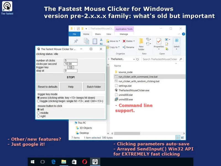Switch to Large icons view in status bar
This screenshot has height=166, width=221.
coord(183,138)
